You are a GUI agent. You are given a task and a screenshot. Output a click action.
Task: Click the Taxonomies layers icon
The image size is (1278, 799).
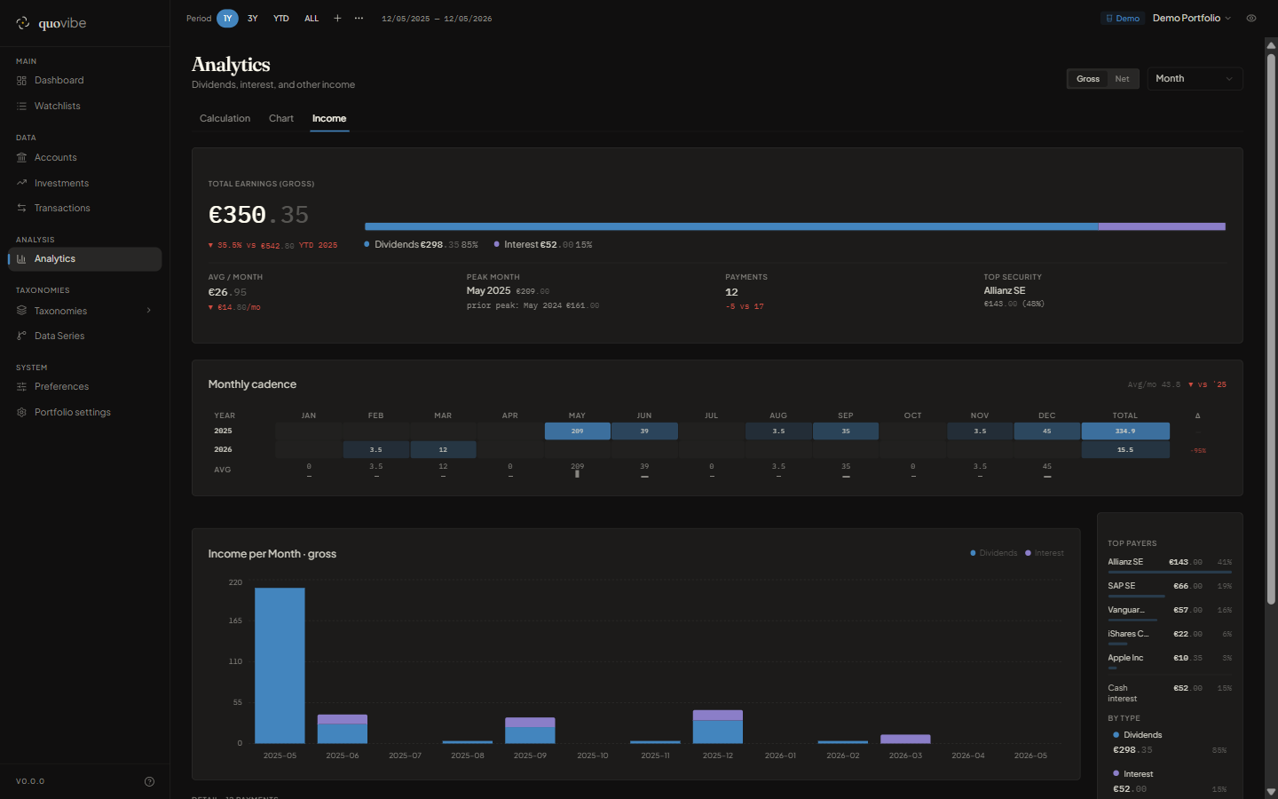[21, 311]
